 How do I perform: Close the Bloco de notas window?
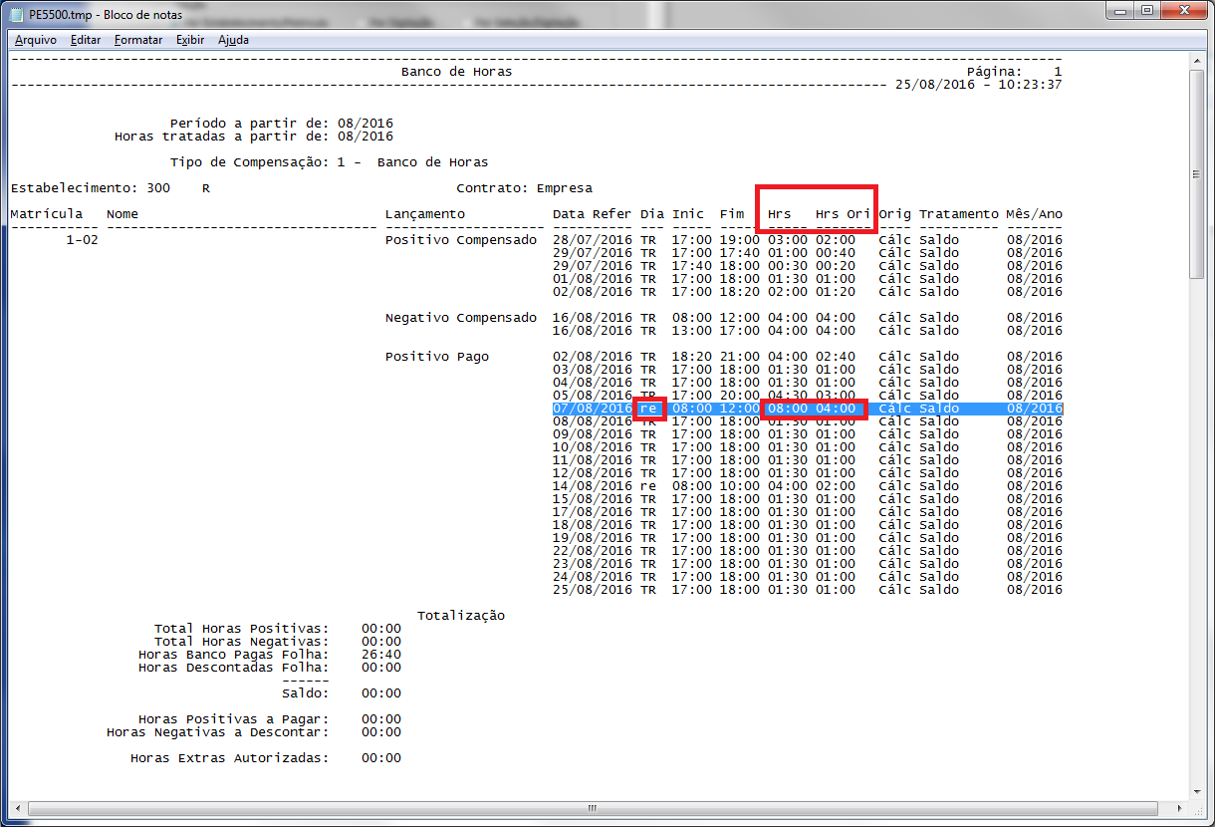pyautogui.click(x=1183, y=10)
